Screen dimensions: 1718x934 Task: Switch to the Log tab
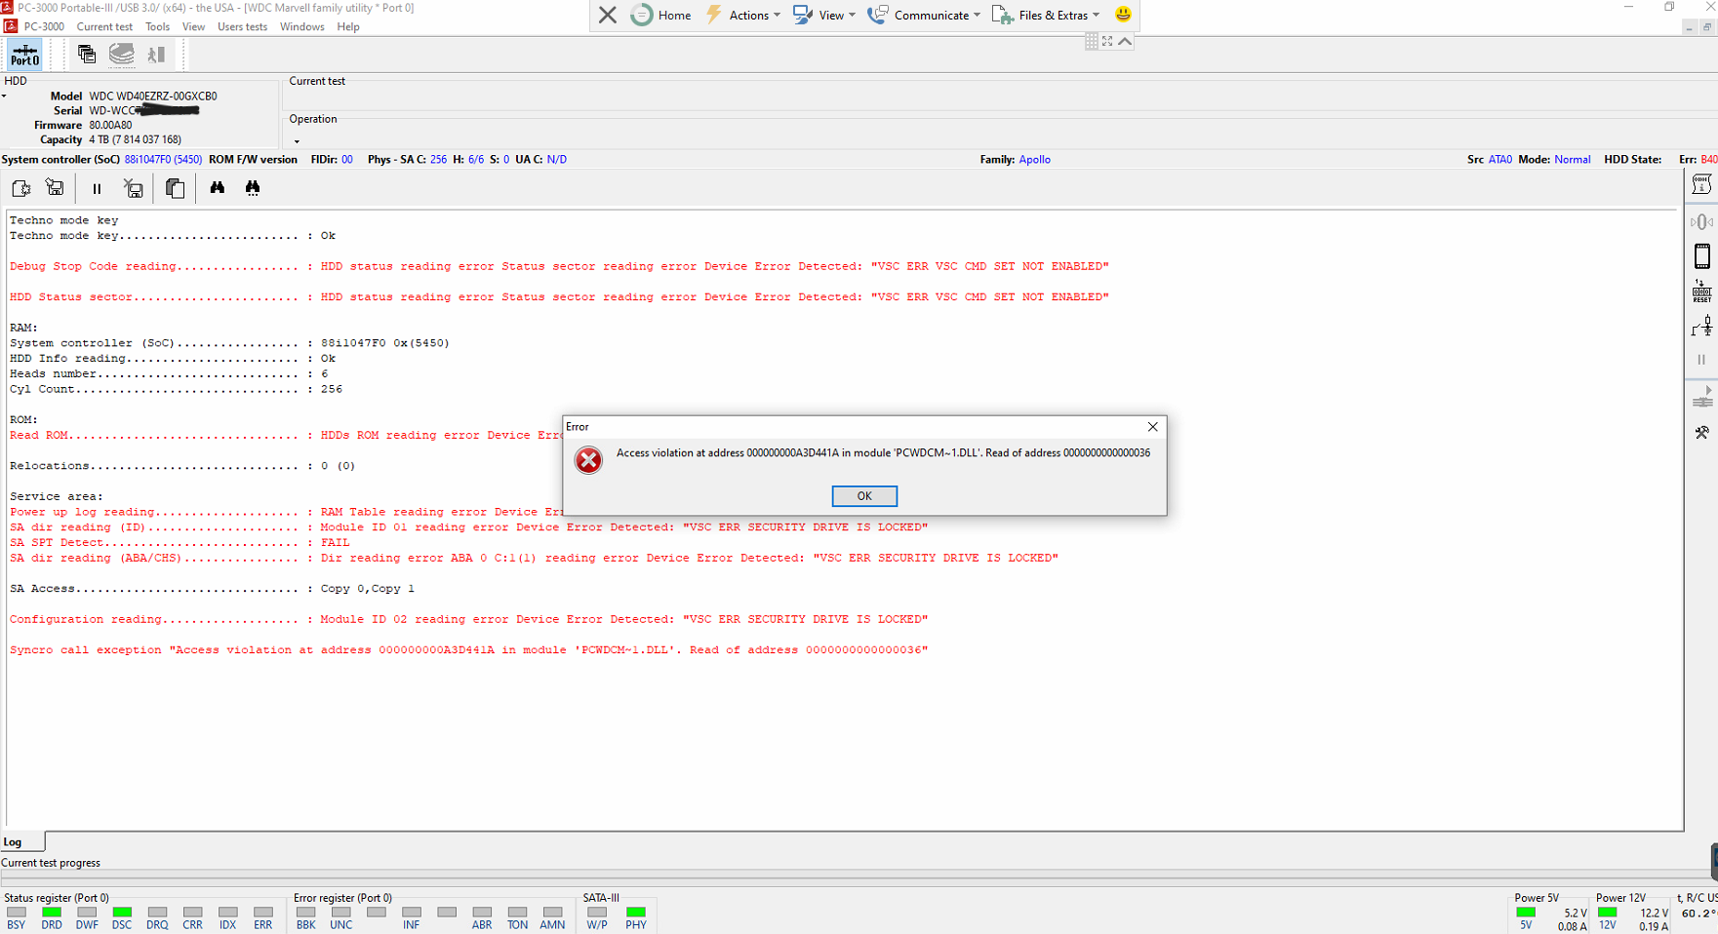coord(13,841)
